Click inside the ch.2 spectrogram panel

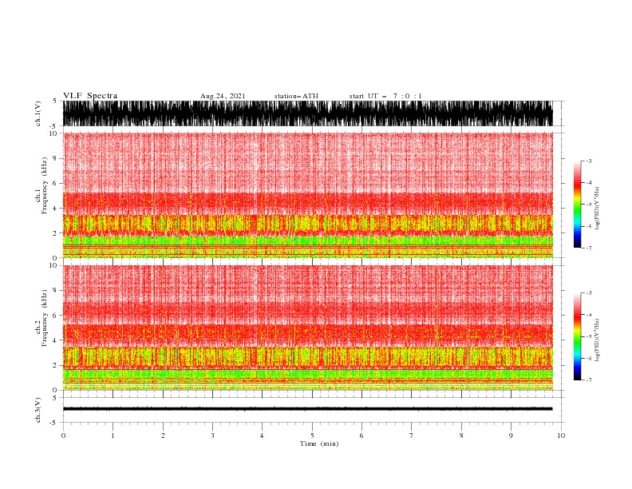pyautogui.click(x=307, y=328)
